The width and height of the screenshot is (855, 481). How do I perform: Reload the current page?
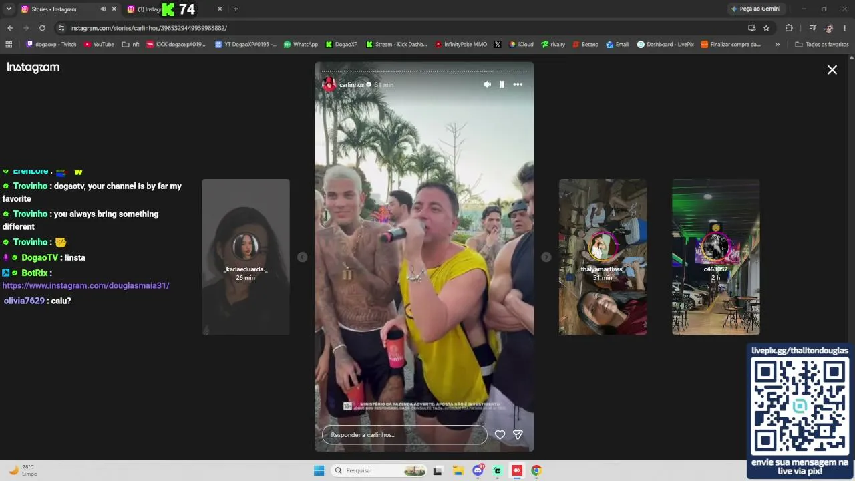point(42,28)
